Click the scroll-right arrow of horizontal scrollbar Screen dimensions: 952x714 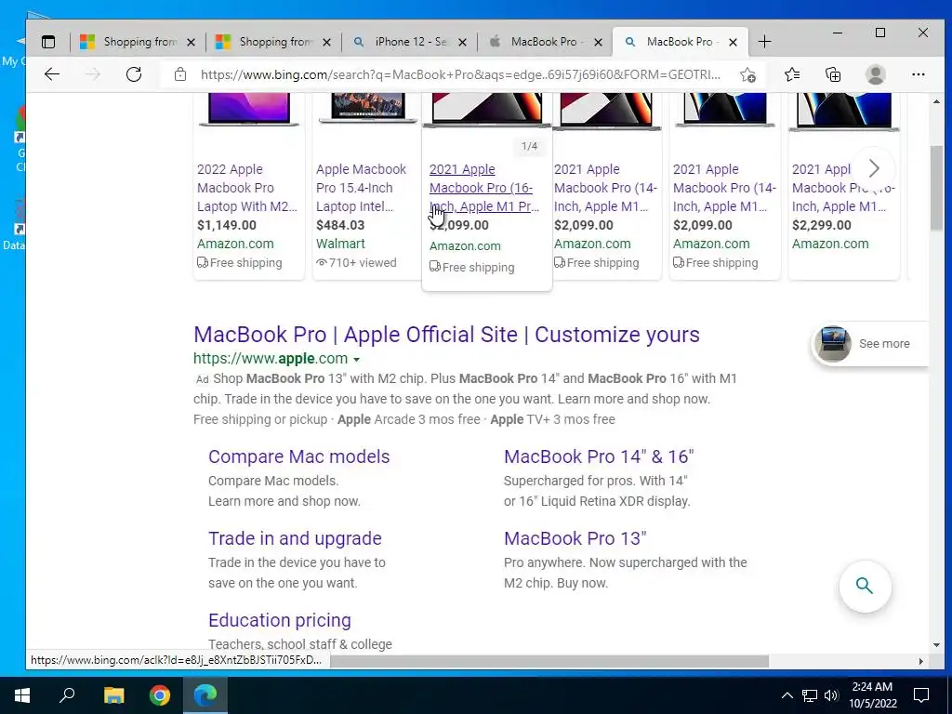pos(921,661)
